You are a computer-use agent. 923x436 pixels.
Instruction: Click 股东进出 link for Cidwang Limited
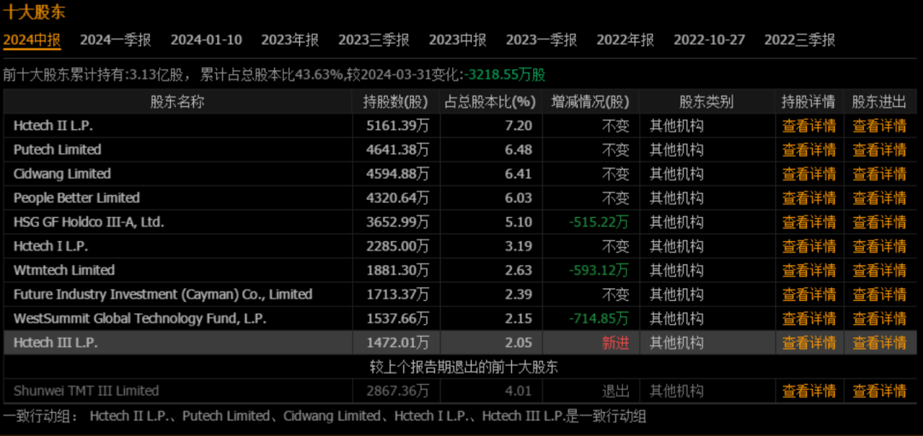[x=879, y=174]
